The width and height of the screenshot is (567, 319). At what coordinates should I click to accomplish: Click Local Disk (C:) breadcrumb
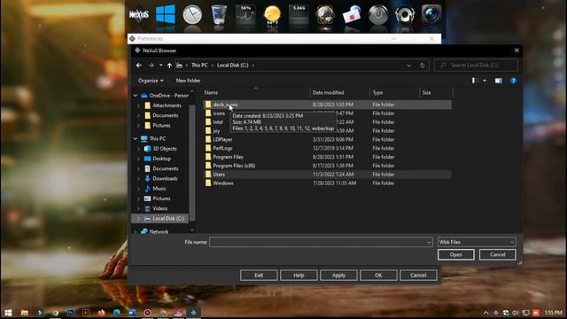pyautogui.click(x=232, y=65)
